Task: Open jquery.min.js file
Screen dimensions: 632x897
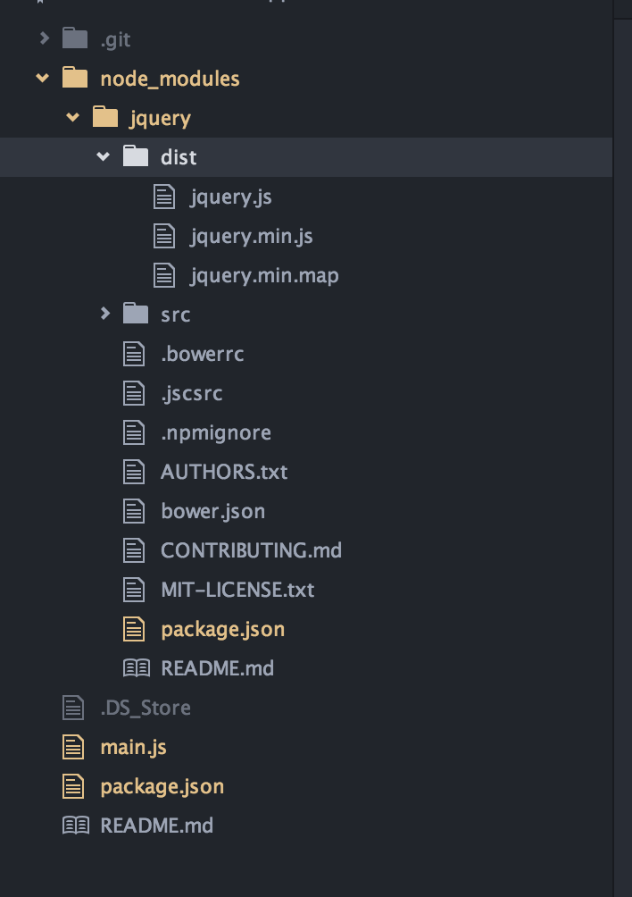Action: [251, 236]
